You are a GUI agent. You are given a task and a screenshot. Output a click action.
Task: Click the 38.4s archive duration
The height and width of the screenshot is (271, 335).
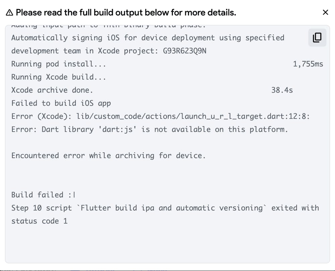(x=282, y=90)
